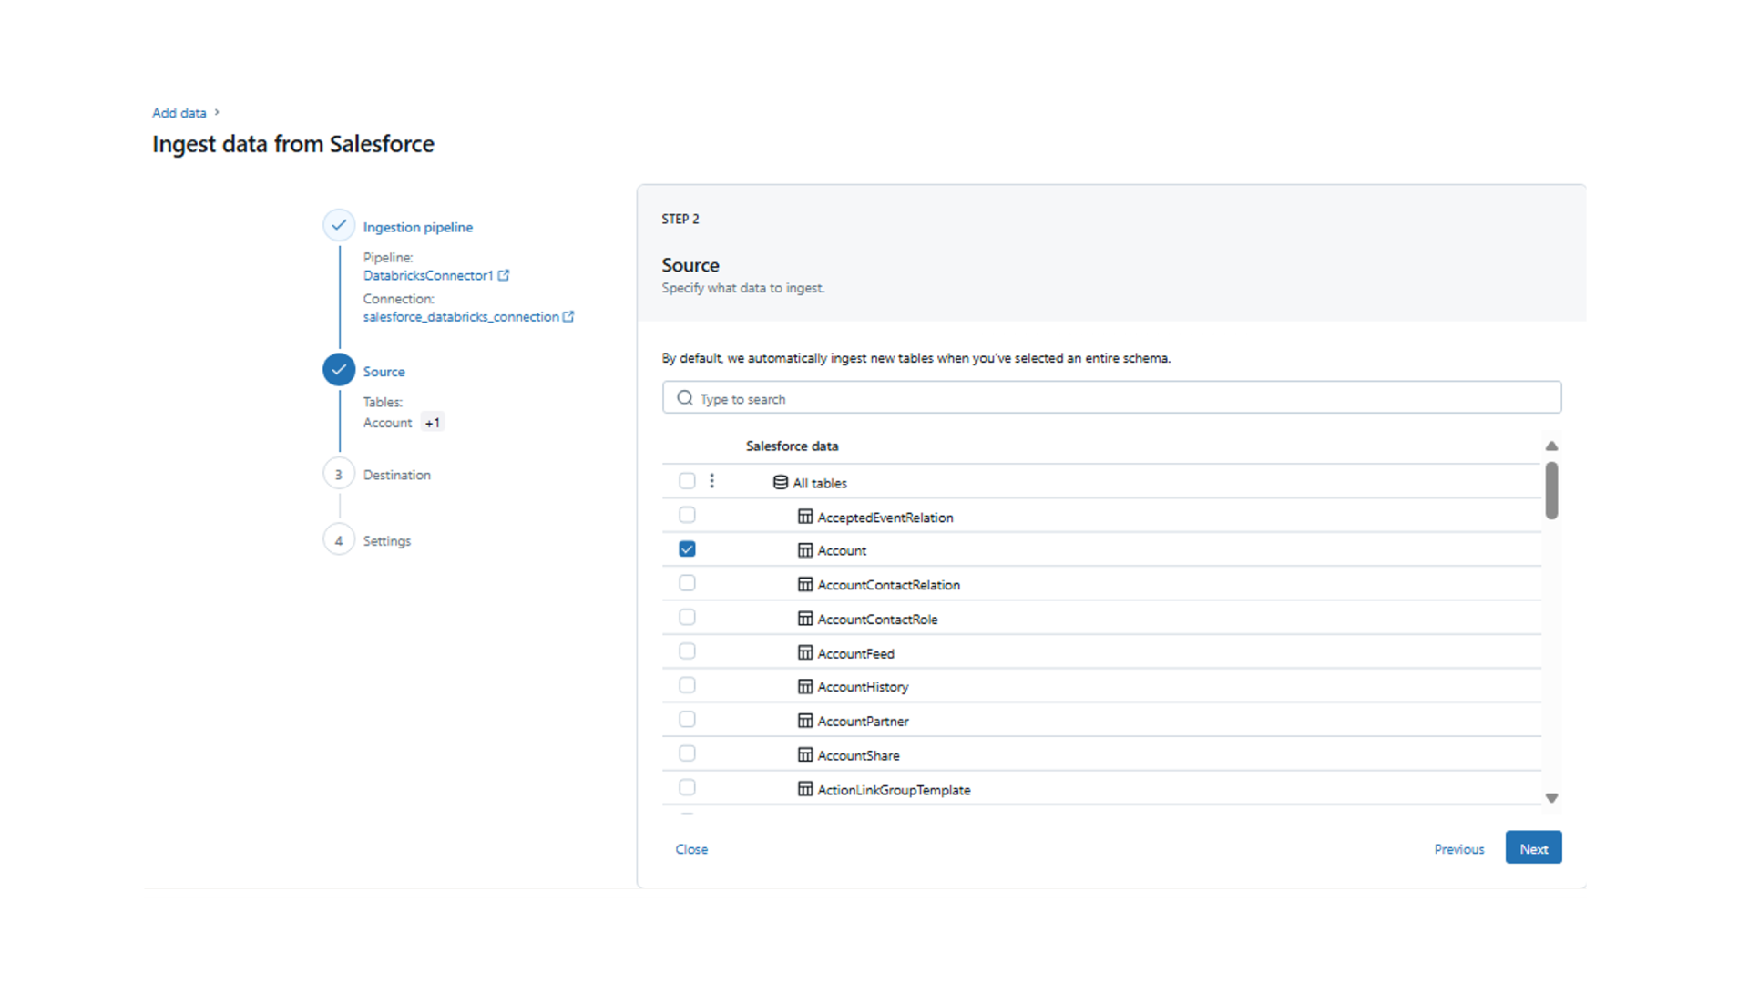The height and width of the screenshot is (984, 1749).
Task: Click the search magnifier icon
Action: pos(685,398)
